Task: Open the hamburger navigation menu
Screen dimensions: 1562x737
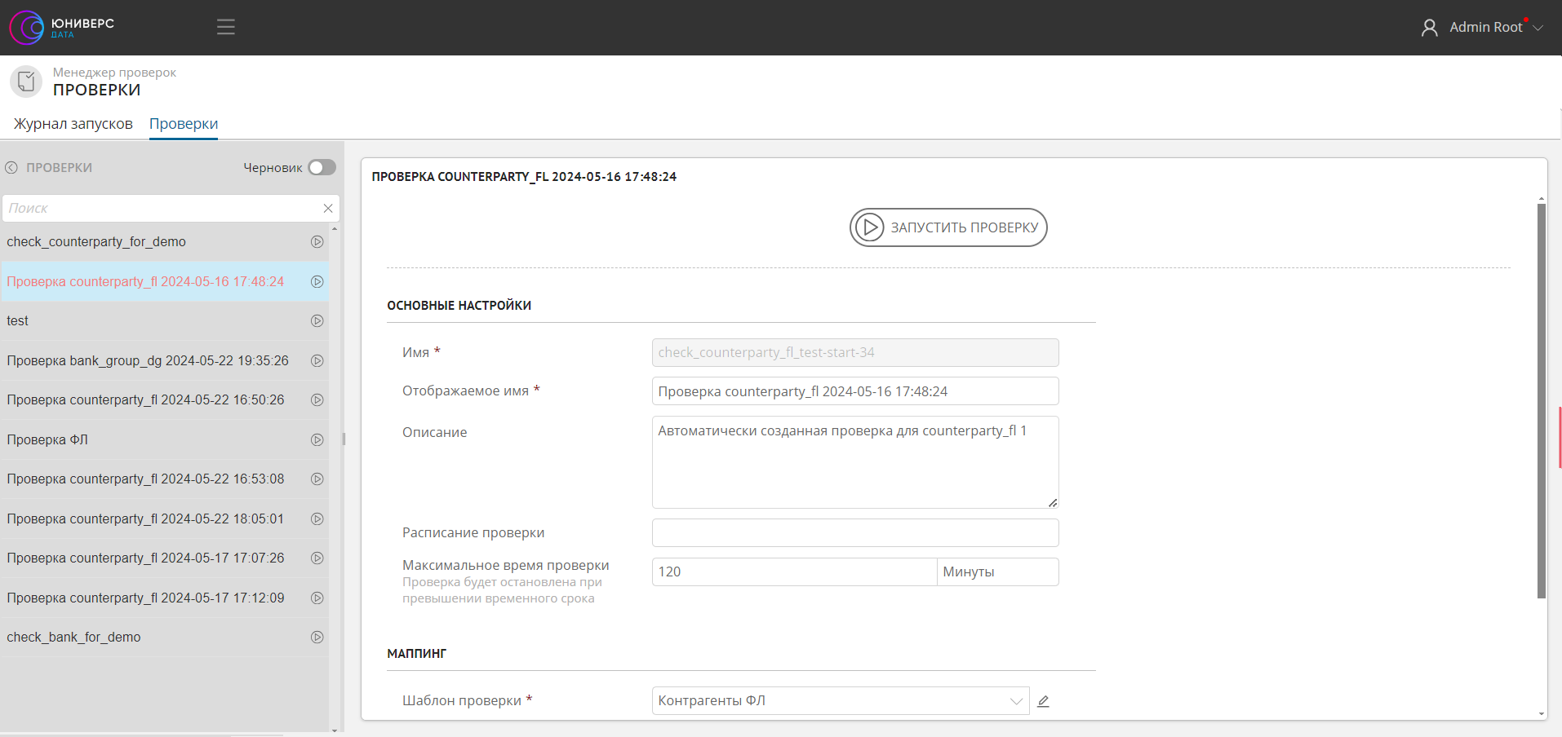Action: [x=226, y=27]
